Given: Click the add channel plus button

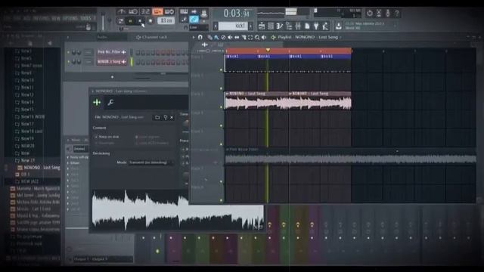Looking at the screenshot, I should coord(113,77).
